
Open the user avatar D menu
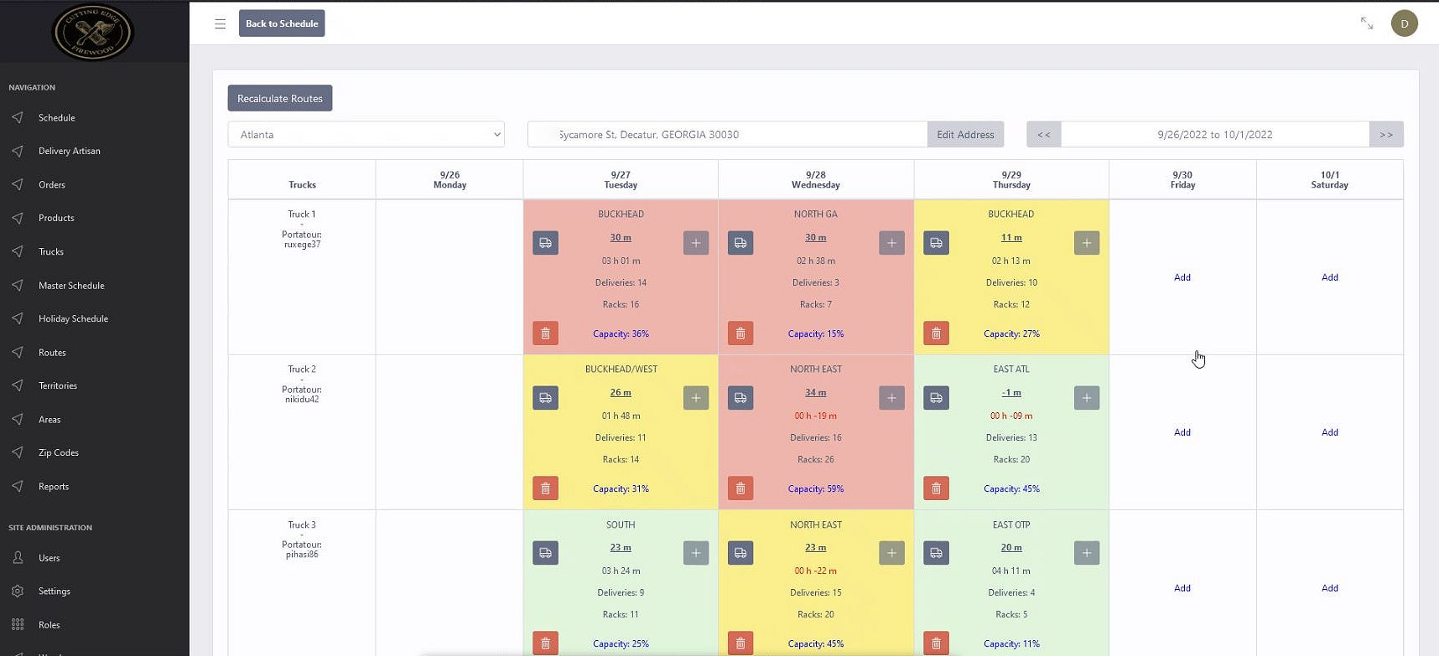pyautogui.click(x=1405, y=23)
